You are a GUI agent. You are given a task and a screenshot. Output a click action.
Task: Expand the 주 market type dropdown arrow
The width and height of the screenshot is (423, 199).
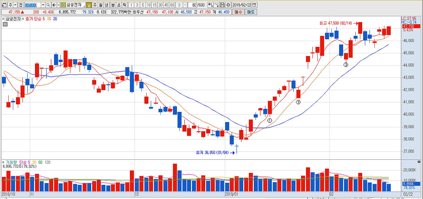pos(15,5)
